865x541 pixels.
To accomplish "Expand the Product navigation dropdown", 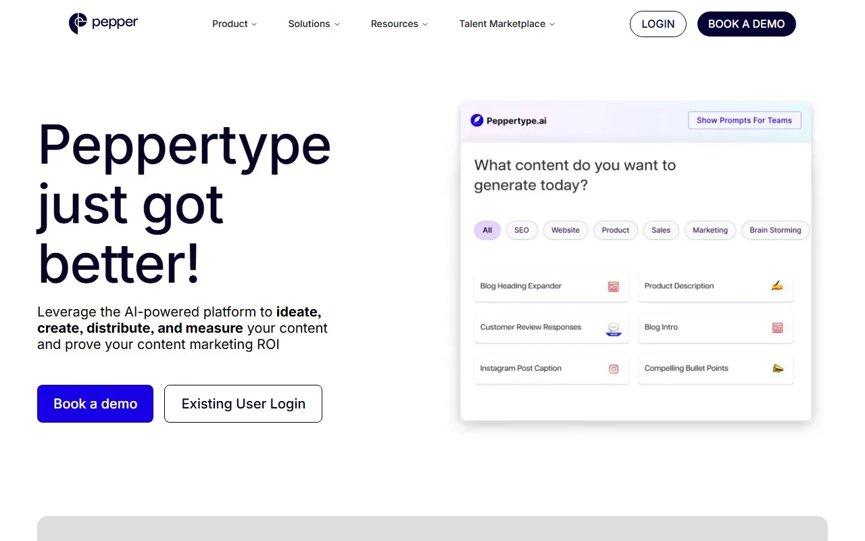I will [x=234, y=24].
